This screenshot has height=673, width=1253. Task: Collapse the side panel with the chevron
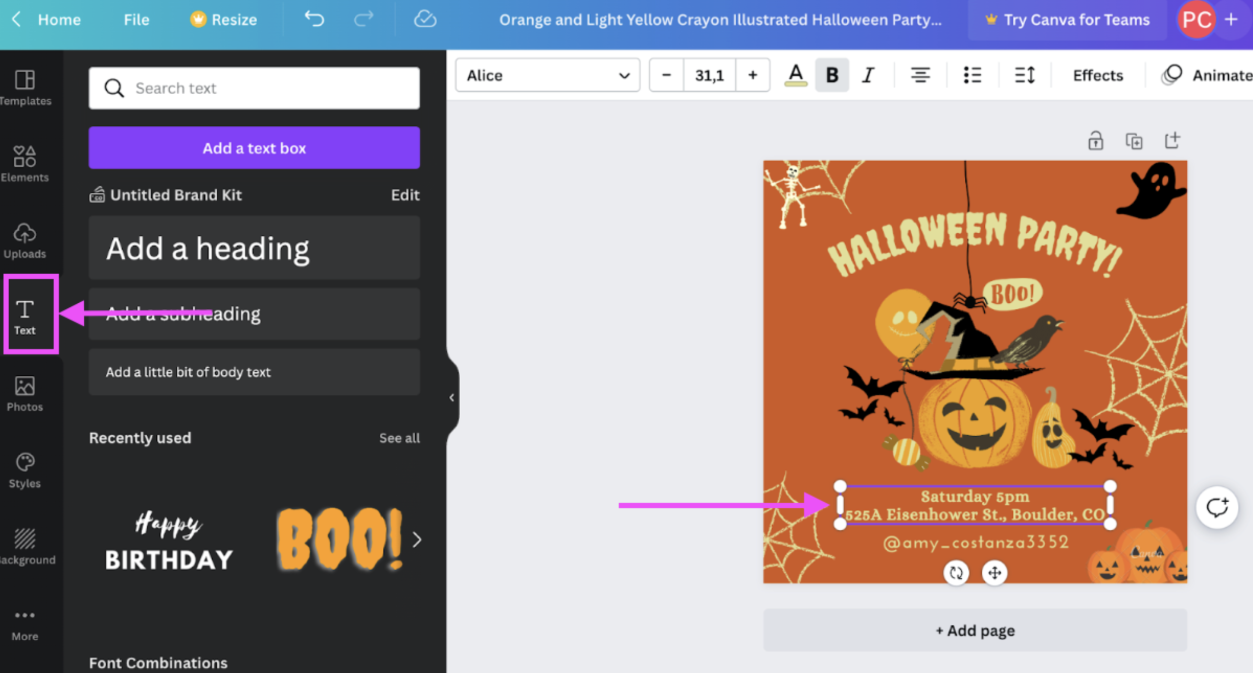(452, 397)
